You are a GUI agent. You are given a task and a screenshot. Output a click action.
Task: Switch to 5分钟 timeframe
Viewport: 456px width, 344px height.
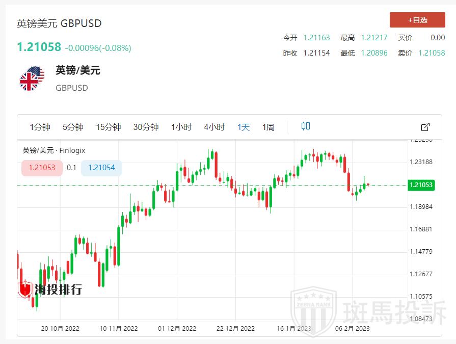pos(73,127)
